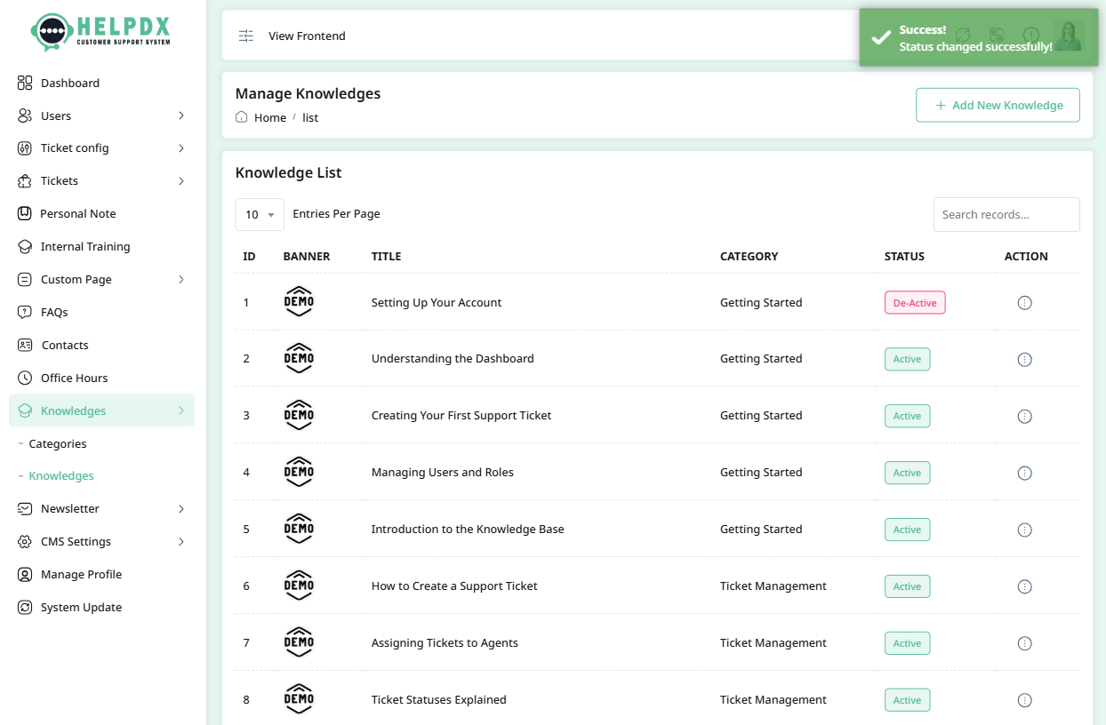This screenshot has width=1106, height=725.
Task: Click the home icon in breadcrumb
Action: click(x=242, y=117)
